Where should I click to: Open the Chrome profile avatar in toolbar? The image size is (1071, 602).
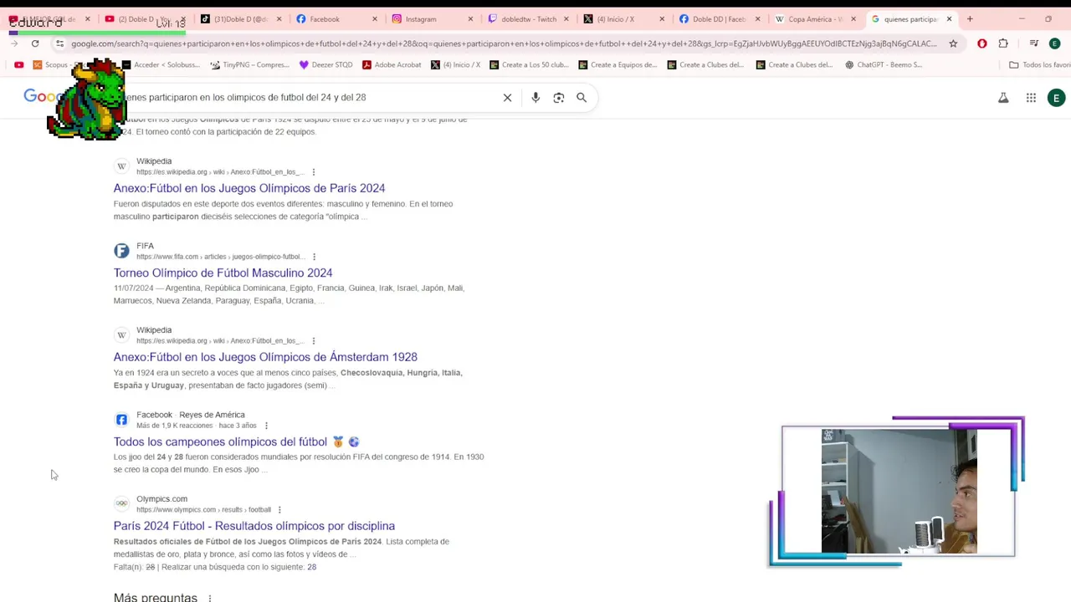[1054, 43]
